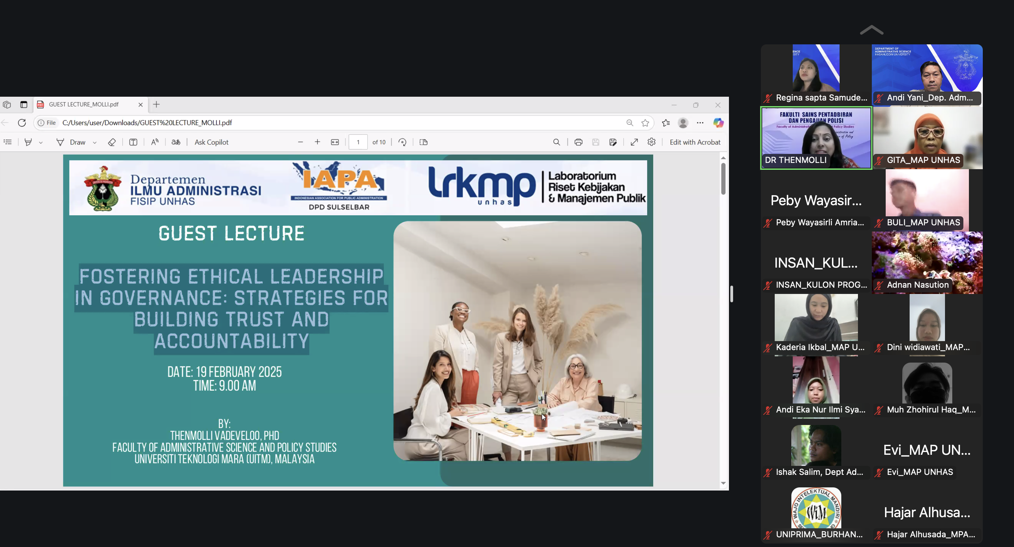Screen dimensions: 1014x547
Task: Print the PDF document
Action: 578,142
